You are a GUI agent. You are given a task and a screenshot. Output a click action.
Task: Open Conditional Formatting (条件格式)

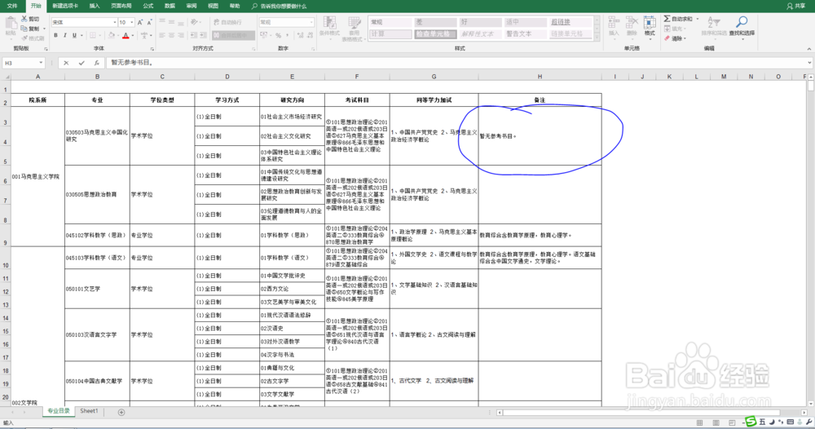[329, 26]
